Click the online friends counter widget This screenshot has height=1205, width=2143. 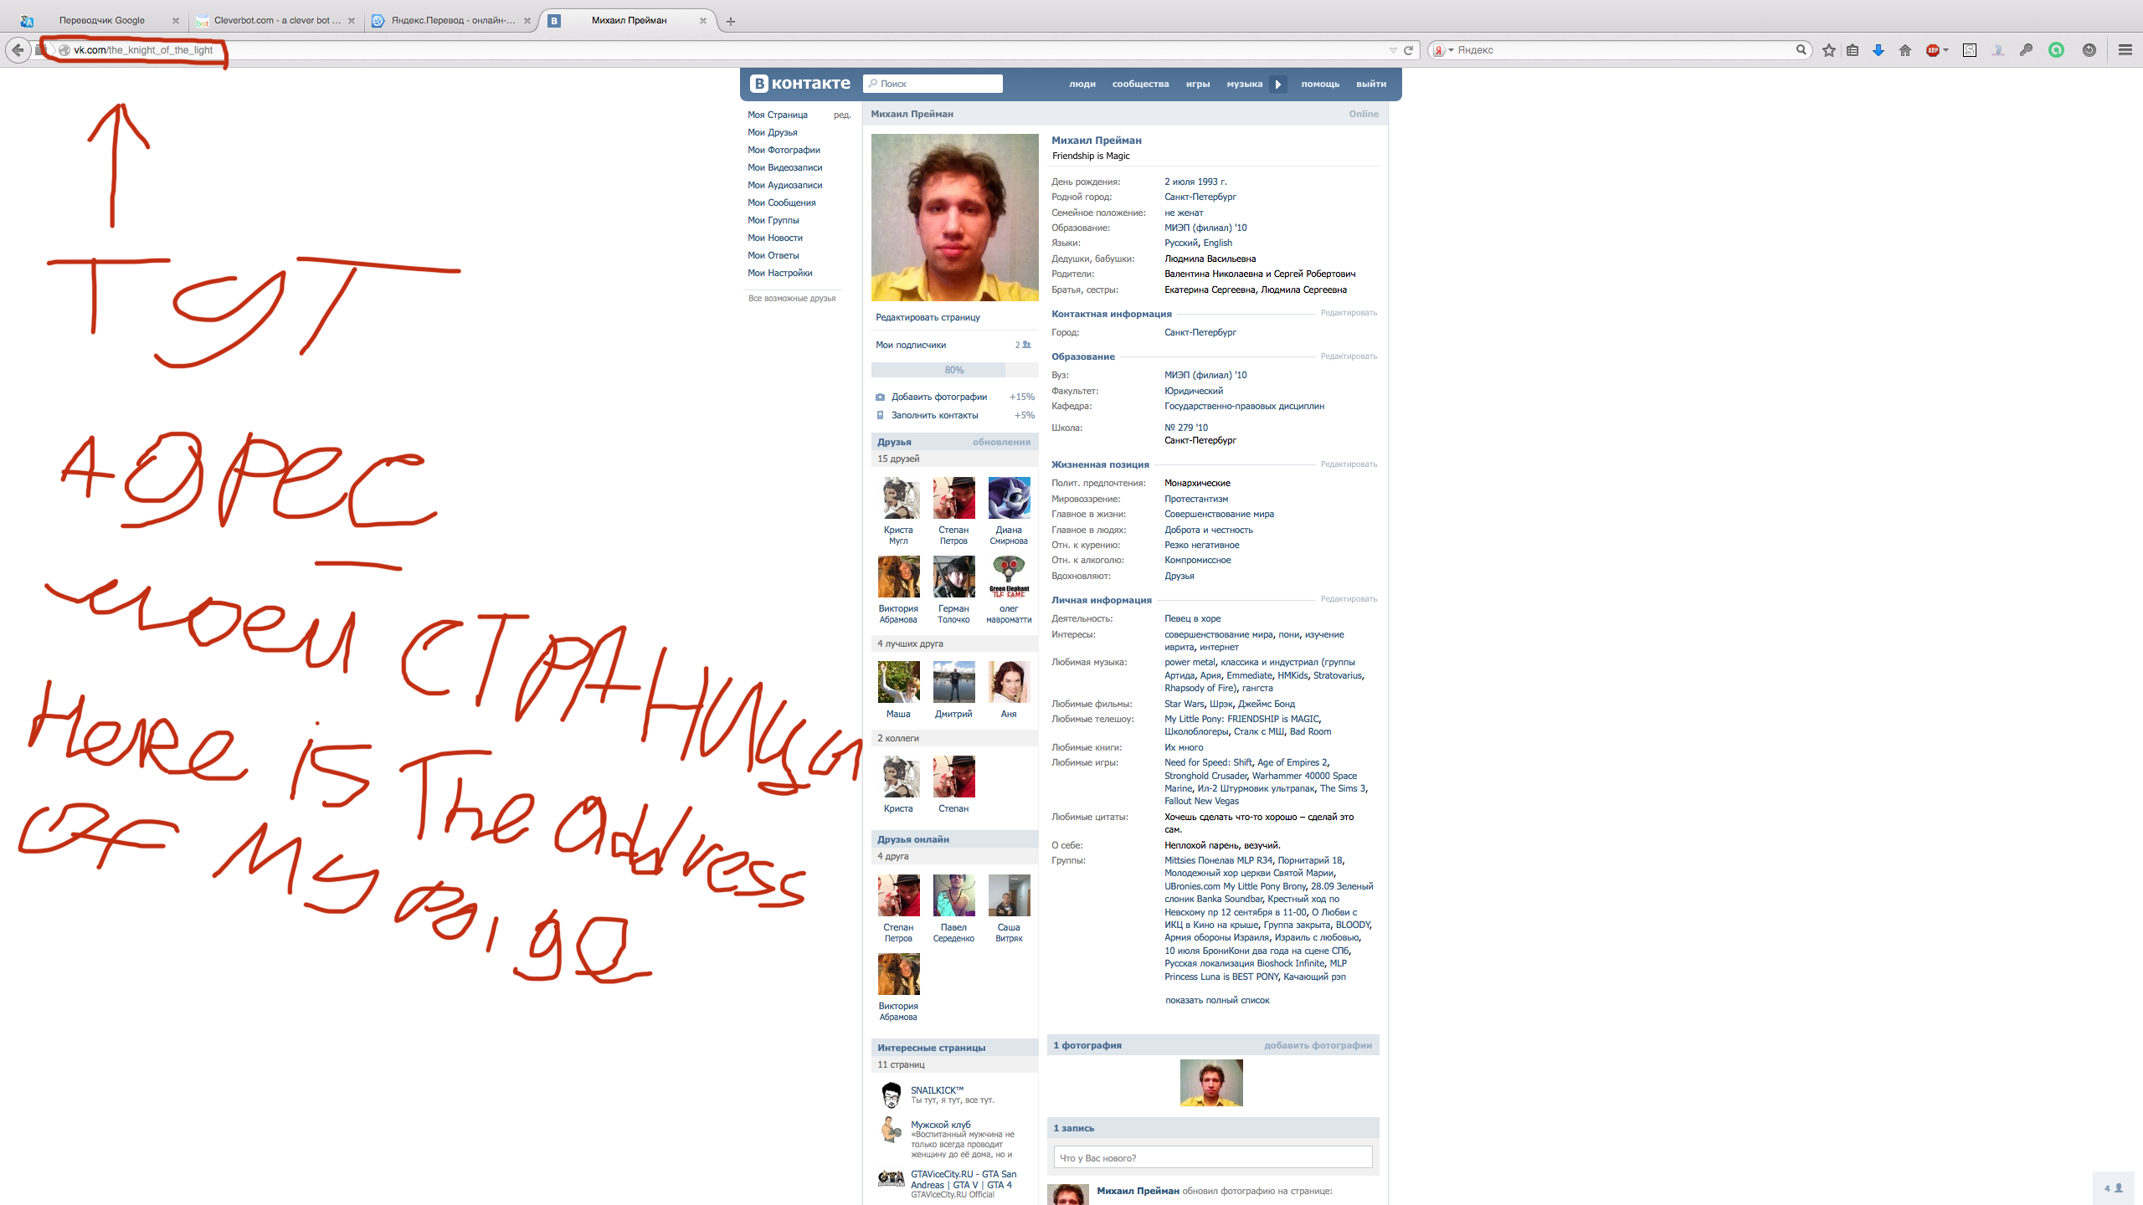coord(2113,1188)
